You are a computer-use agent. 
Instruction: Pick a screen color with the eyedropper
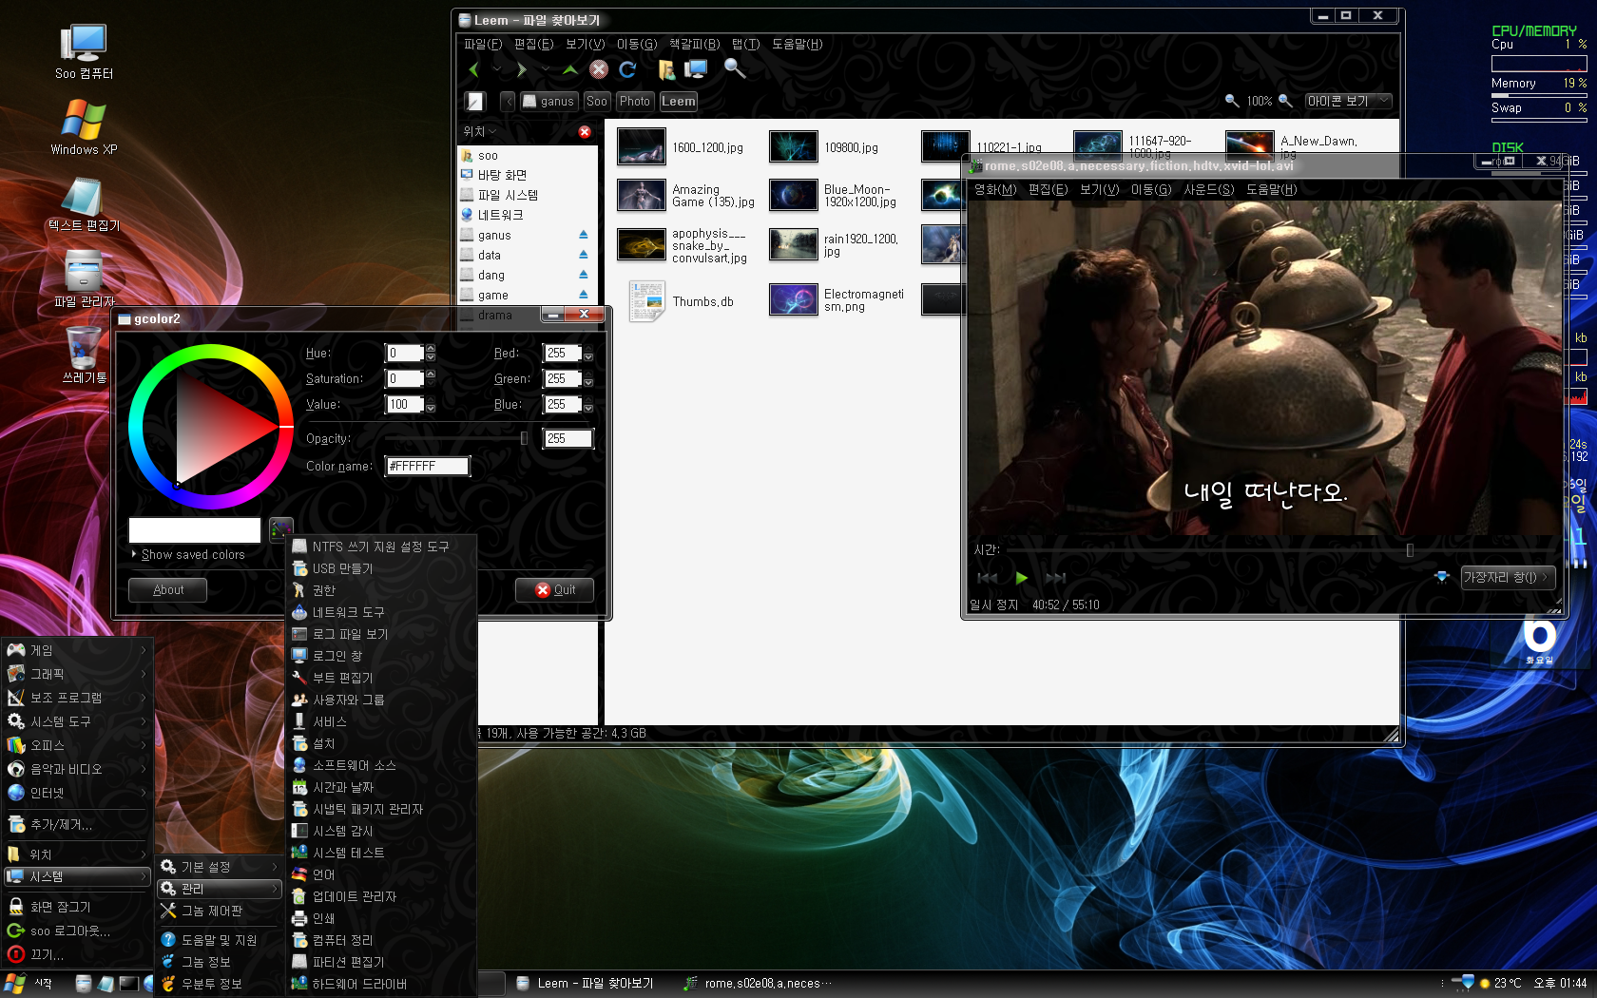tap(281, 528)
